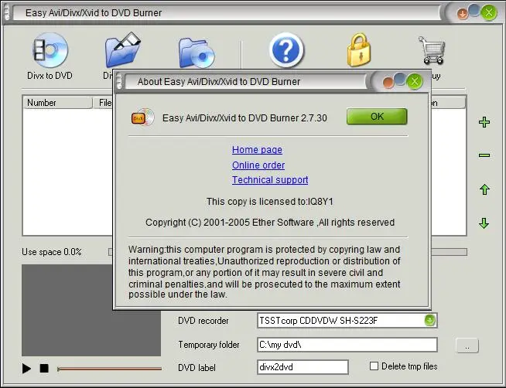Open help with the question mark icon

point(286,50)
